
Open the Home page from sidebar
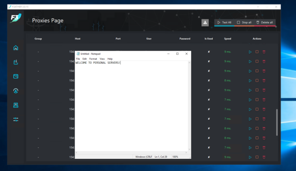(16, 48)
